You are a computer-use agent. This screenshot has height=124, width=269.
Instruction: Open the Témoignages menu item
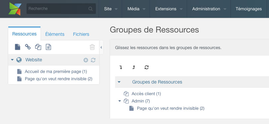click(x=248, y=9)
